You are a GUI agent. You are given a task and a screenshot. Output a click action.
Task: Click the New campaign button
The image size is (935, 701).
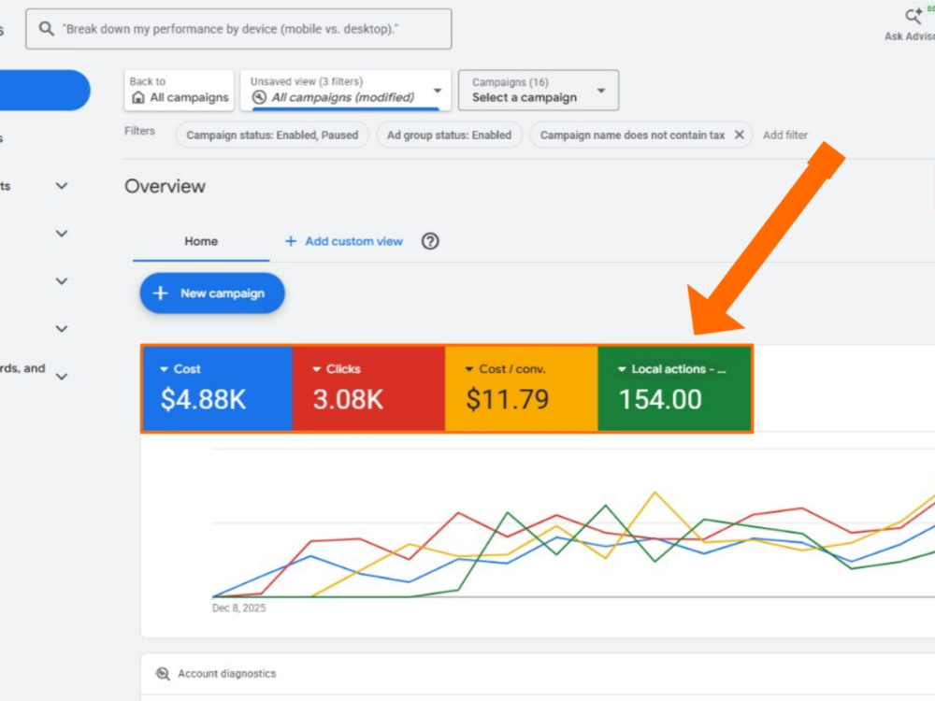212,293
